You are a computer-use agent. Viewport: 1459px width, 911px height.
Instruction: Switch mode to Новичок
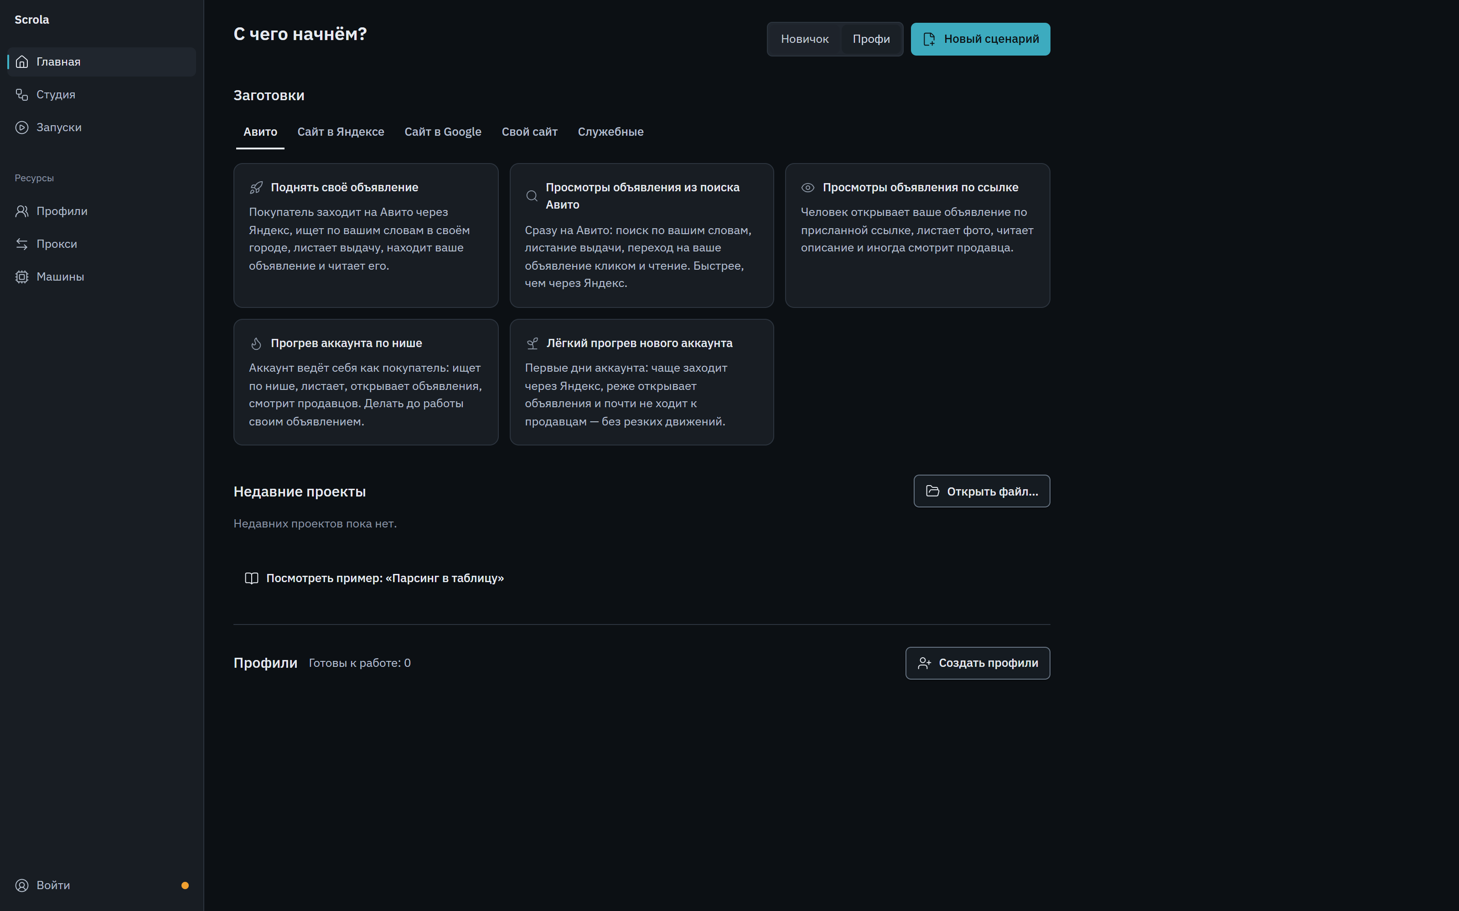[805, 39]
